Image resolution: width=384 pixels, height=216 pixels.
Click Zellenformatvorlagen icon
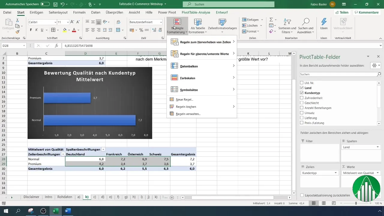(222, 22)
